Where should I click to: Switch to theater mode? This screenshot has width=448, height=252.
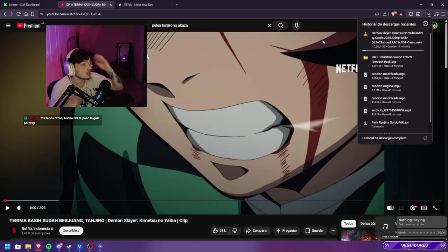click(x=424, y=208)
